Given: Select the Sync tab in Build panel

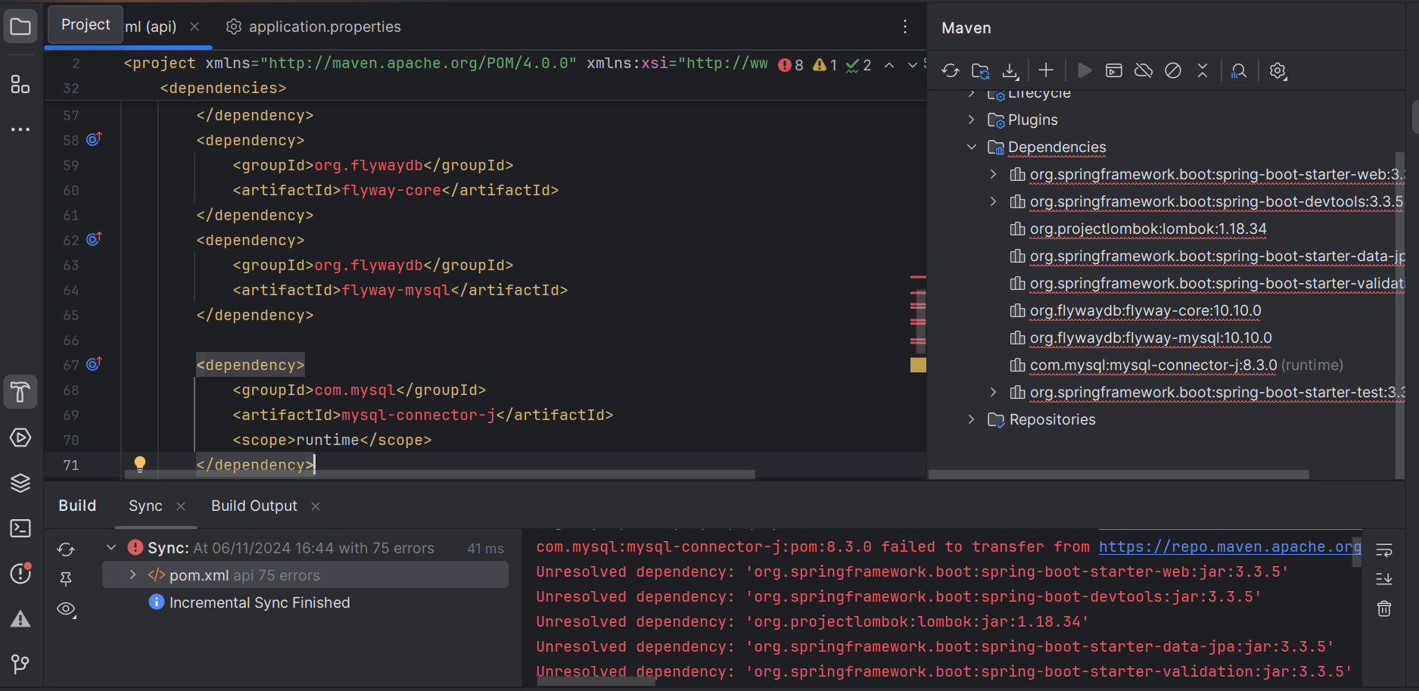Looking at the screenshot, I should coord(145,506).
